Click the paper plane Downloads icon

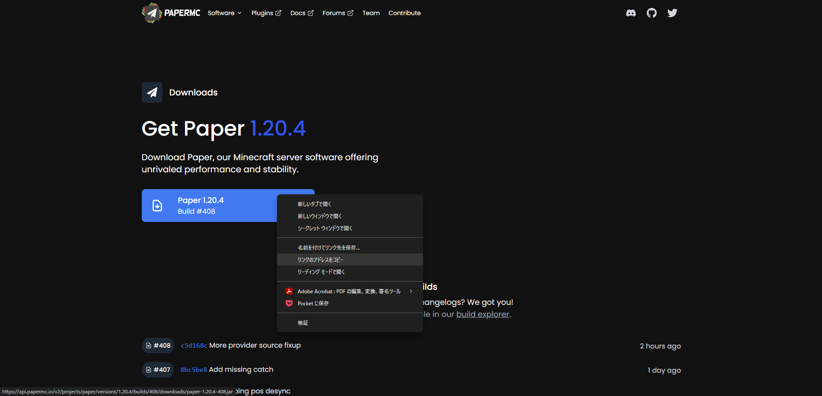pos(152,92)
